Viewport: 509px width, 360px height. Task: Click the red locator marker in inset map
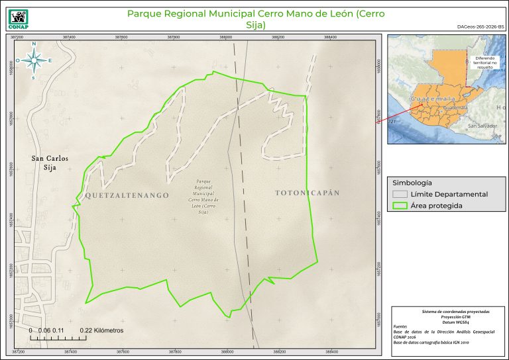pos(422,103)
